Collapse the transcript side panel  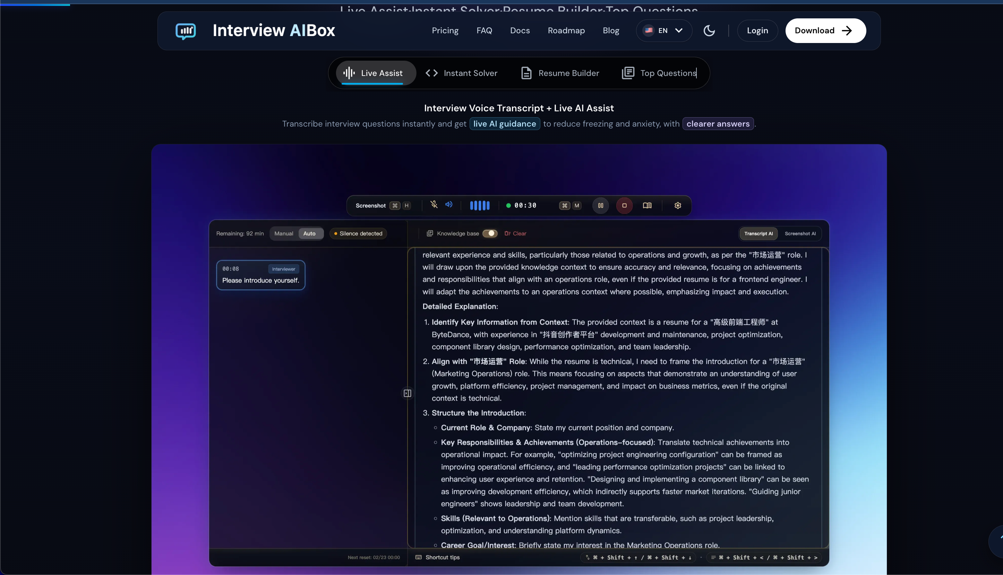click(x=408, y=393)
